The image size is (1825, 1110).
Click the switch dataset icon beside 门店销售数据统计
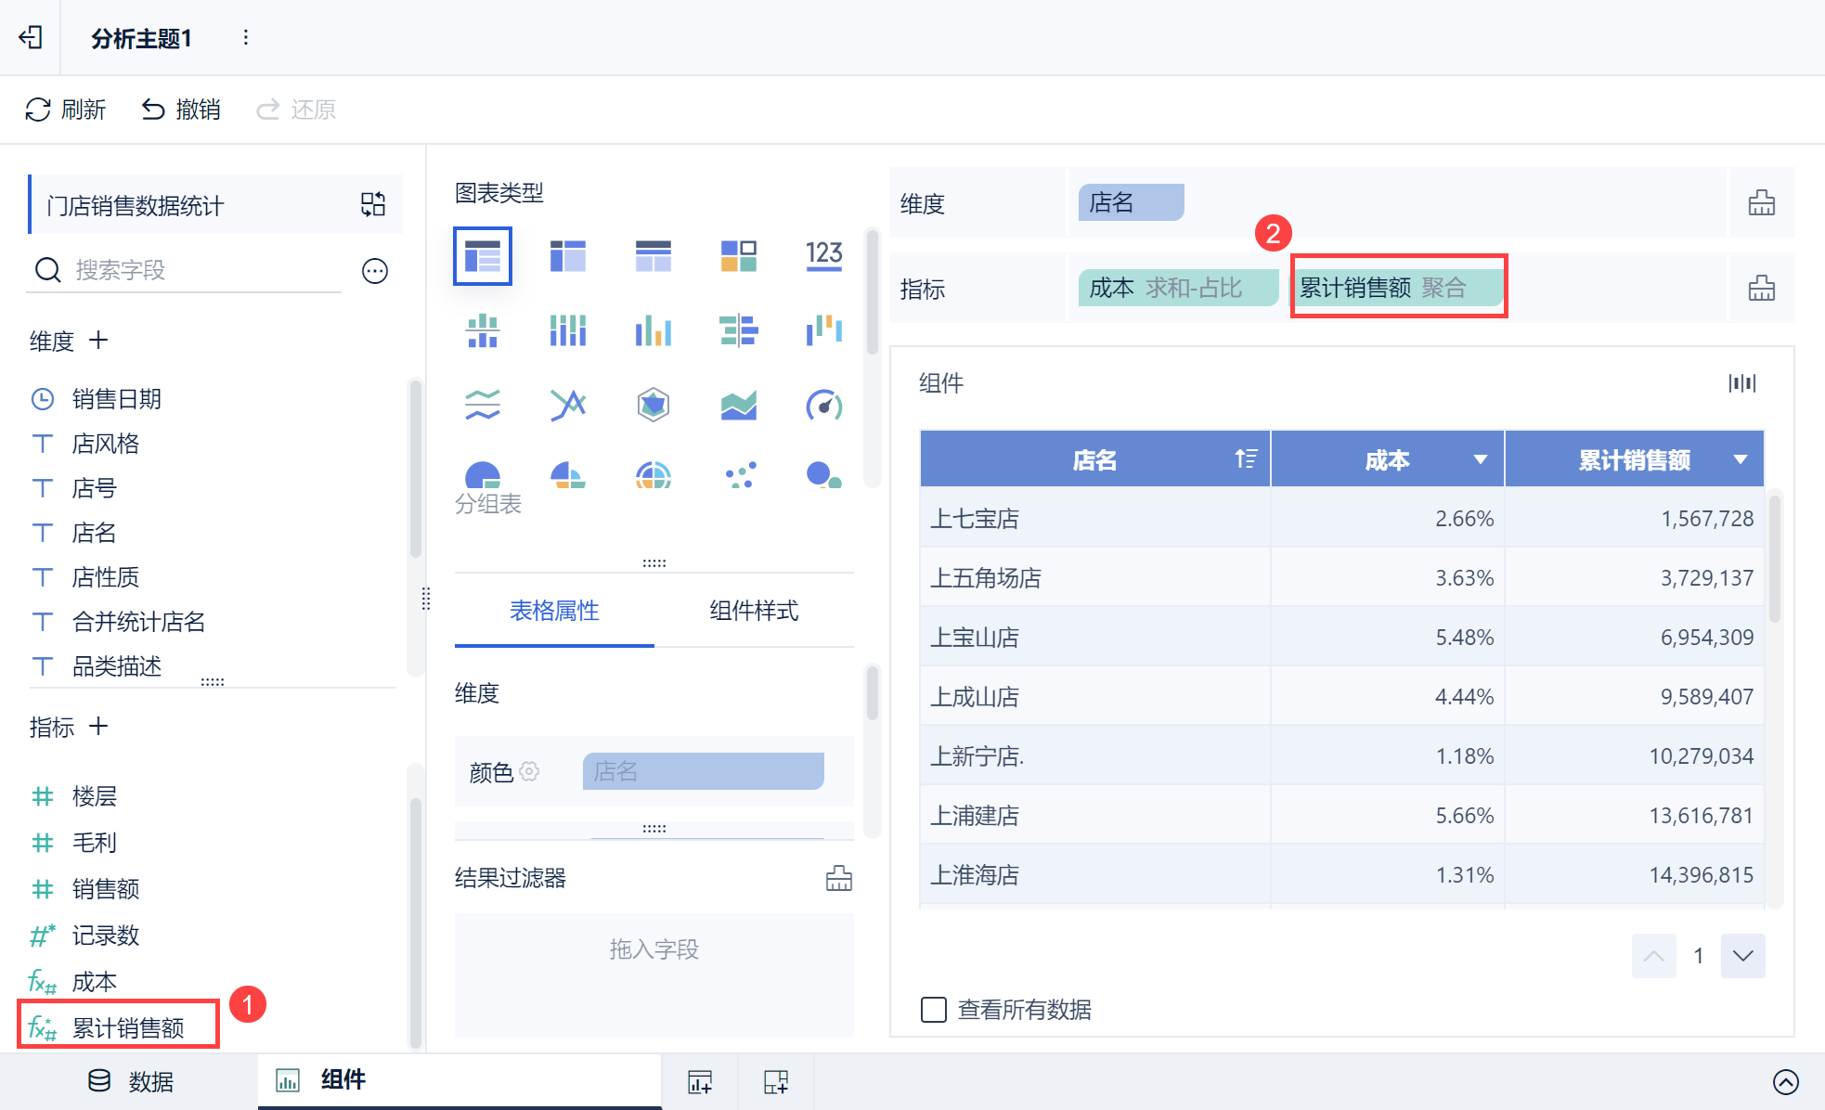point(373,204)
